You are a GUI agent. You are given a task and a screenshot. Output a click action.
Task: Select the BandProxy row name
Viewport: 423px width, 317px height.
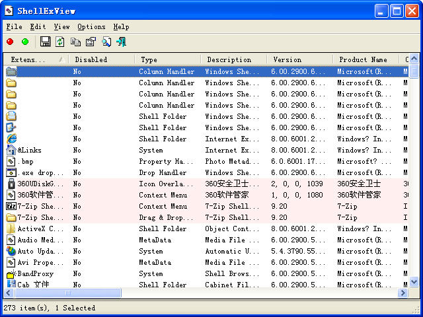[35, 273]
